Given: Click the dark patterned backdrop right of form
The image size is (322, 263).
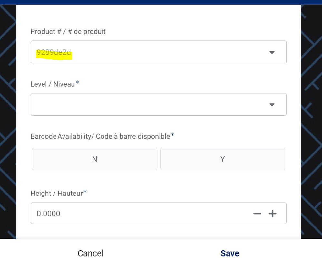Looking at the screenshot, I should tap(311, 121).
